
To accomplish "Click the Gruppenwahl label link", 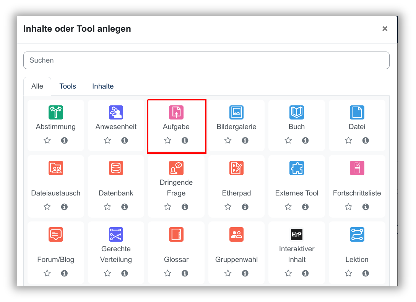I will [236, 260].
